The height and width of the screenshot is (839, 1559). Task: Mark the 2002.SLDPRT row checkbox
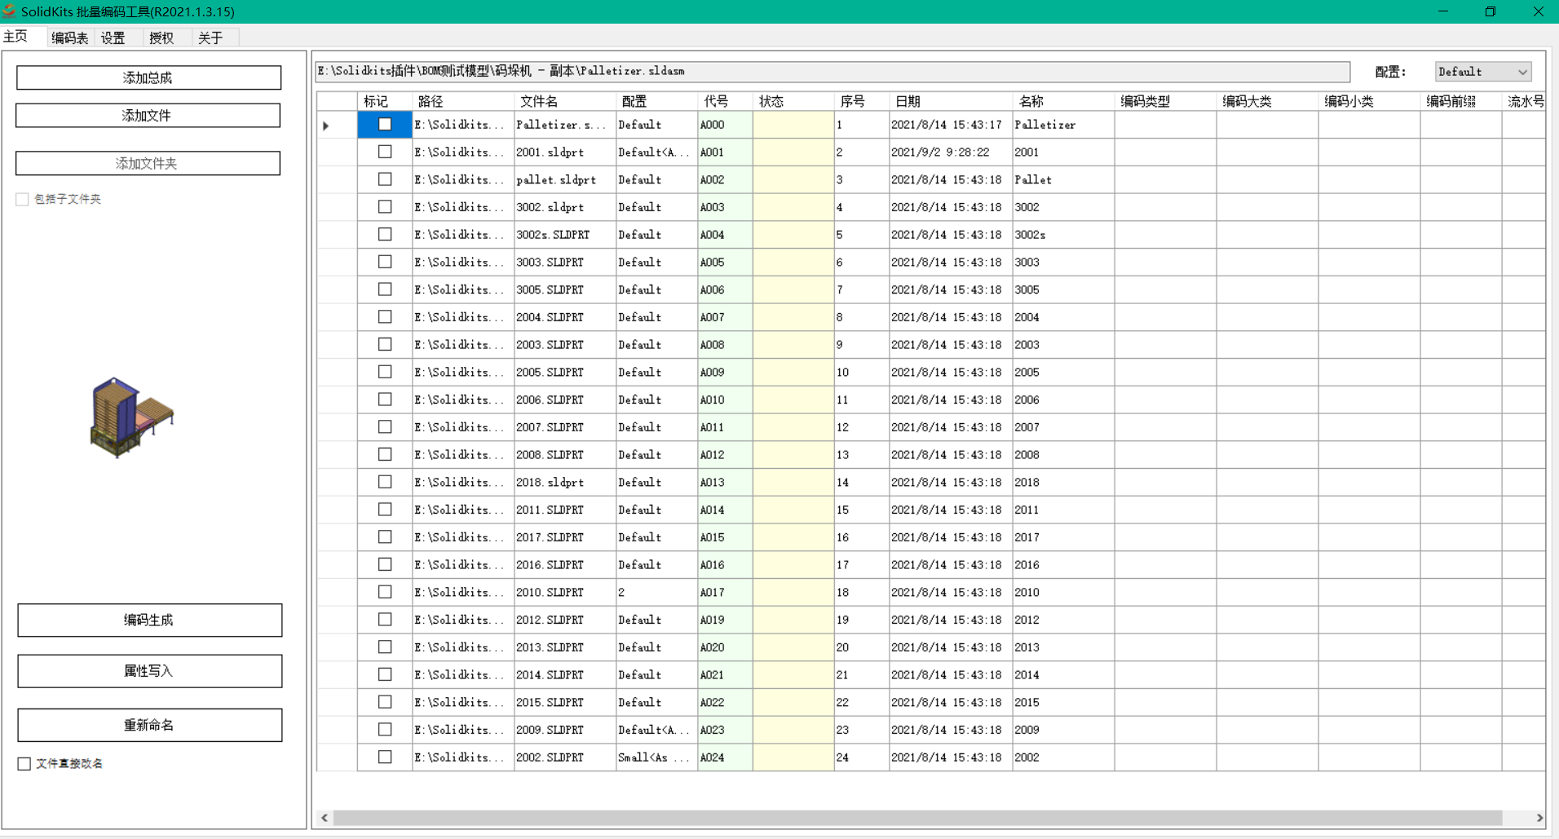tap(385, 757)
